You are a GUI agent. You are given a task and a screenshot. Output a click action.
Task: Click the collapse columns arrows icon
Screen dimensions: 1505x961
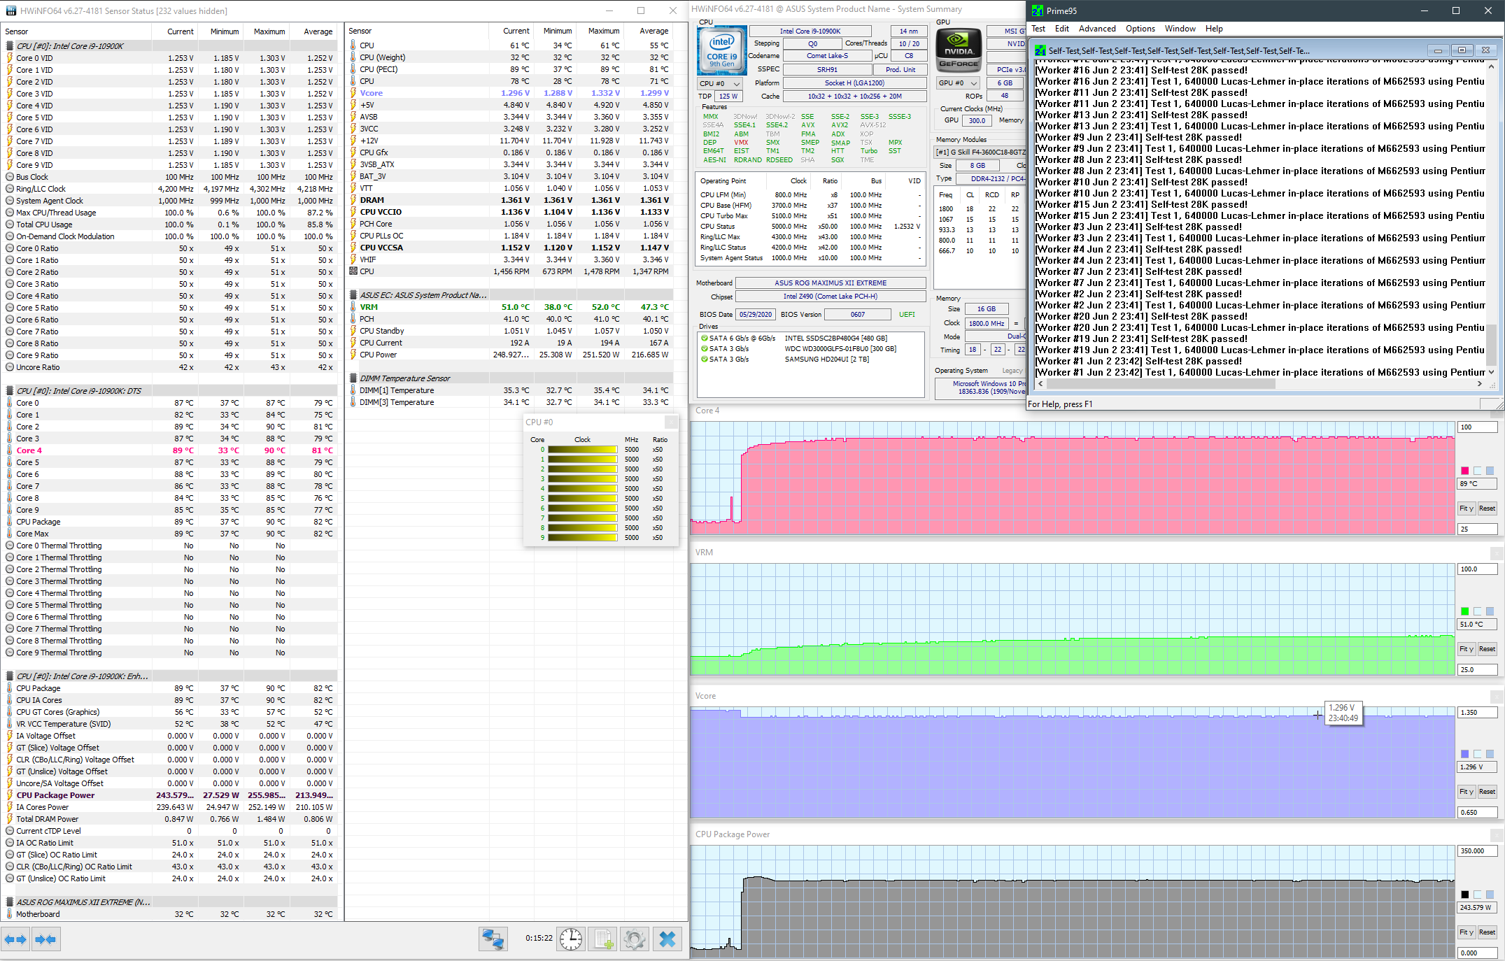(45, 939)
